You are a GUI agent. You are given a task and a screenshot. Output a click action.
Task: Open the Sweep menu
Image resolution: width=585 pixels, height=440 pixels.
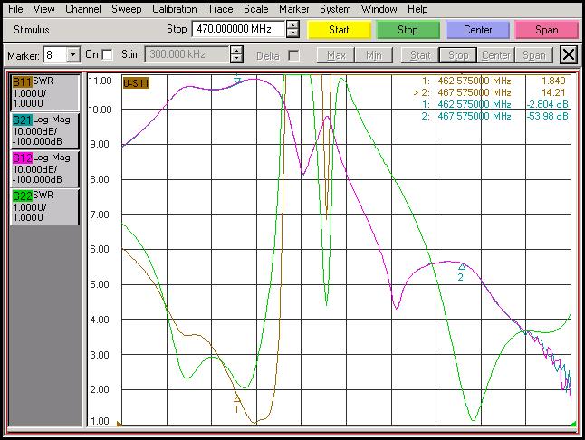coord(127,9)
